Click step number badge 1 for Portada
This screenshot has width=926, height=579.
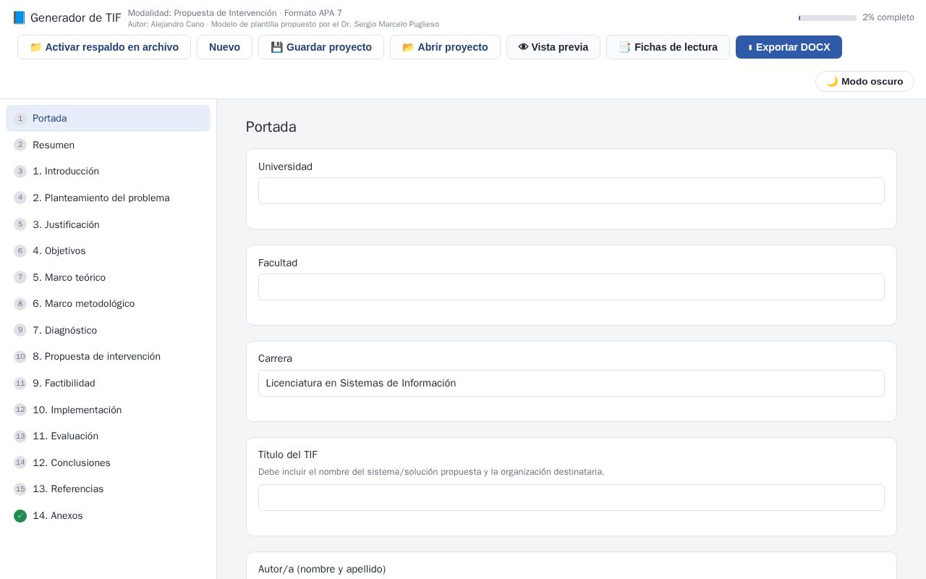click(20, 119)
